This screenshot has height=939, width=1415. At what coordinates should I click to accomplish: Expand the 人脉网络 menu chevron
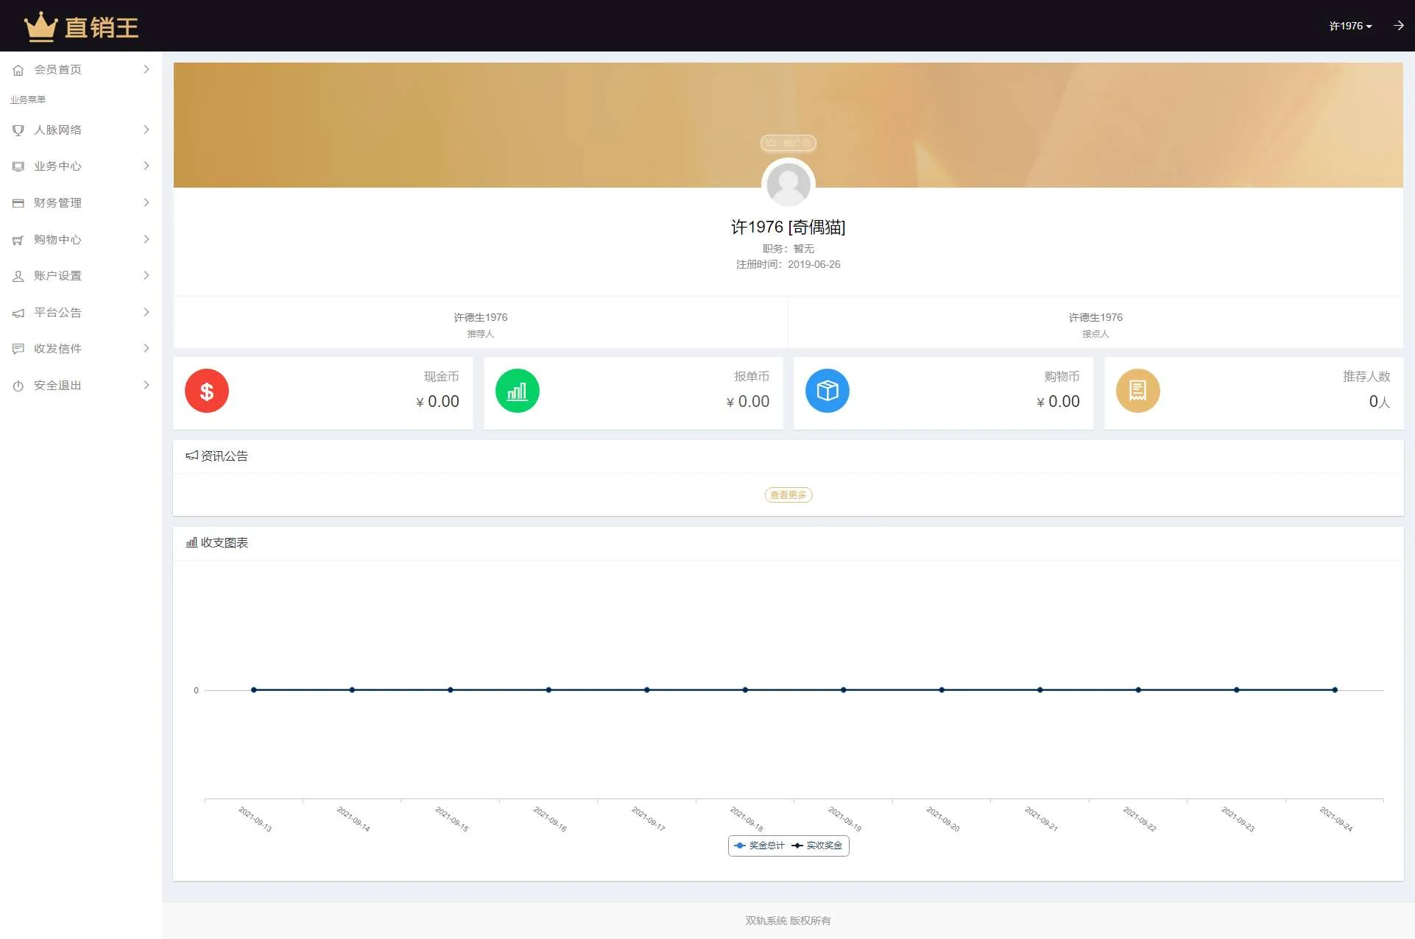coord(147,130)
